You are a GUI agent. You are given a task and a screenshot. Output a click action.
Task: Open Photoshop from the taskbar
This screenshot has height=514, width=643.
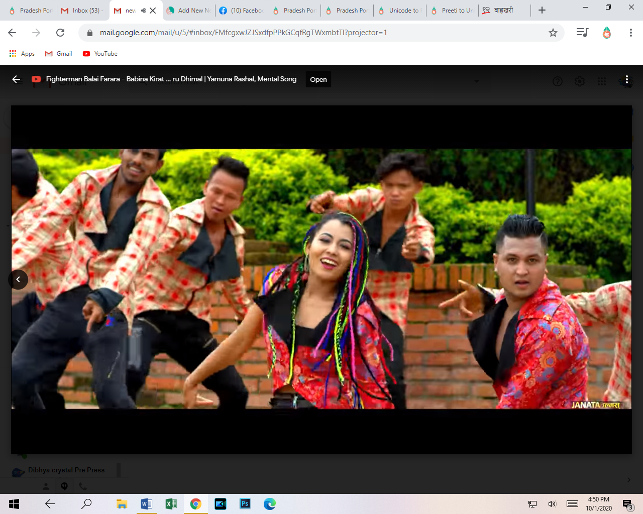coord(245,504)
